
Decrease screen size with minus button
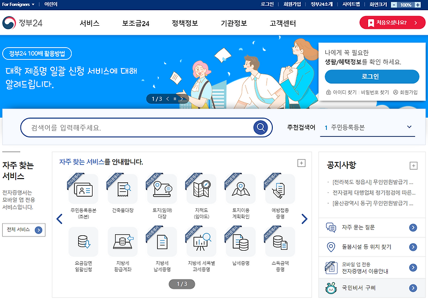click(394, 5)
